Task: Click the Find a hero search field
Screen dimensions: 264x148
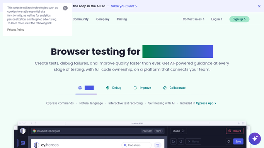Action: 136,145
